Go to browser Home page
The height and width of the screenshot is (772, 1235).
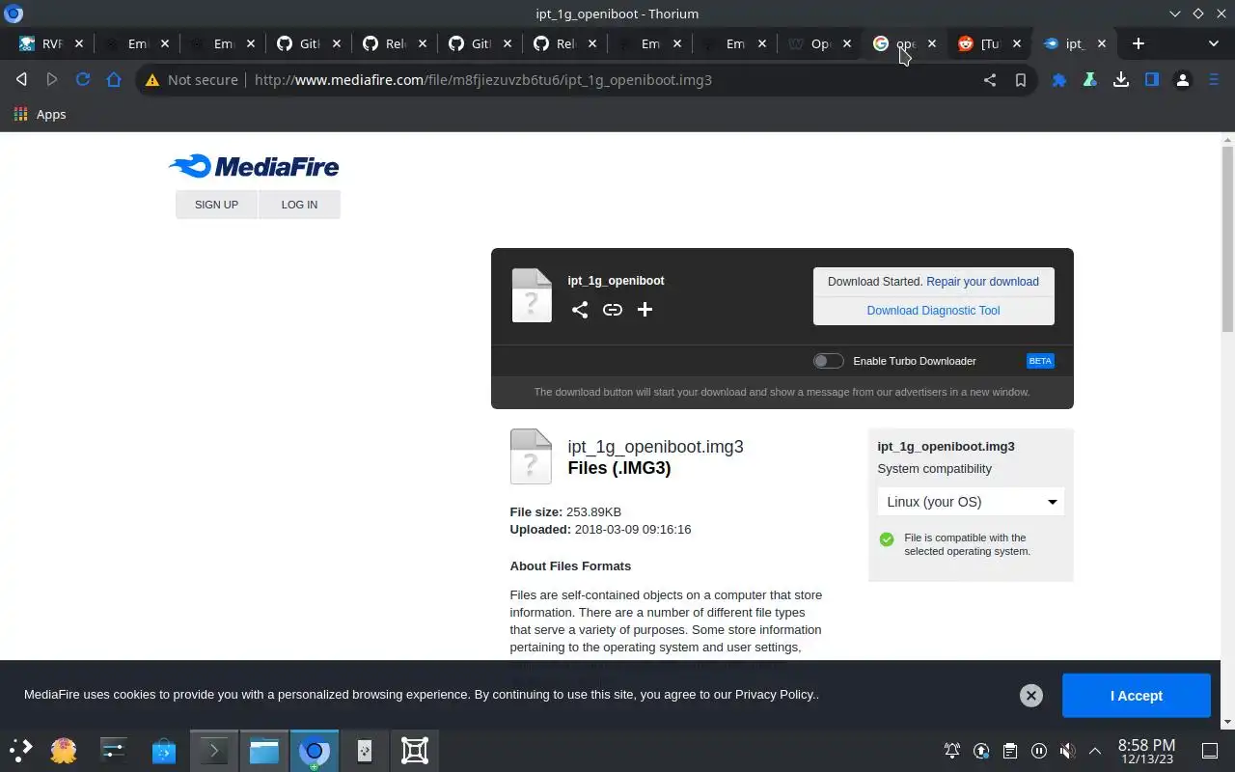(114, 80)
